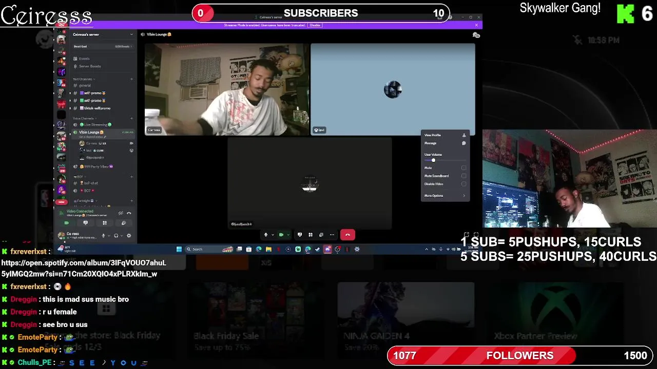Open user settings gear in Discord panel
Image resolution: width=657 pixels, height=369 pixels.
129,236
